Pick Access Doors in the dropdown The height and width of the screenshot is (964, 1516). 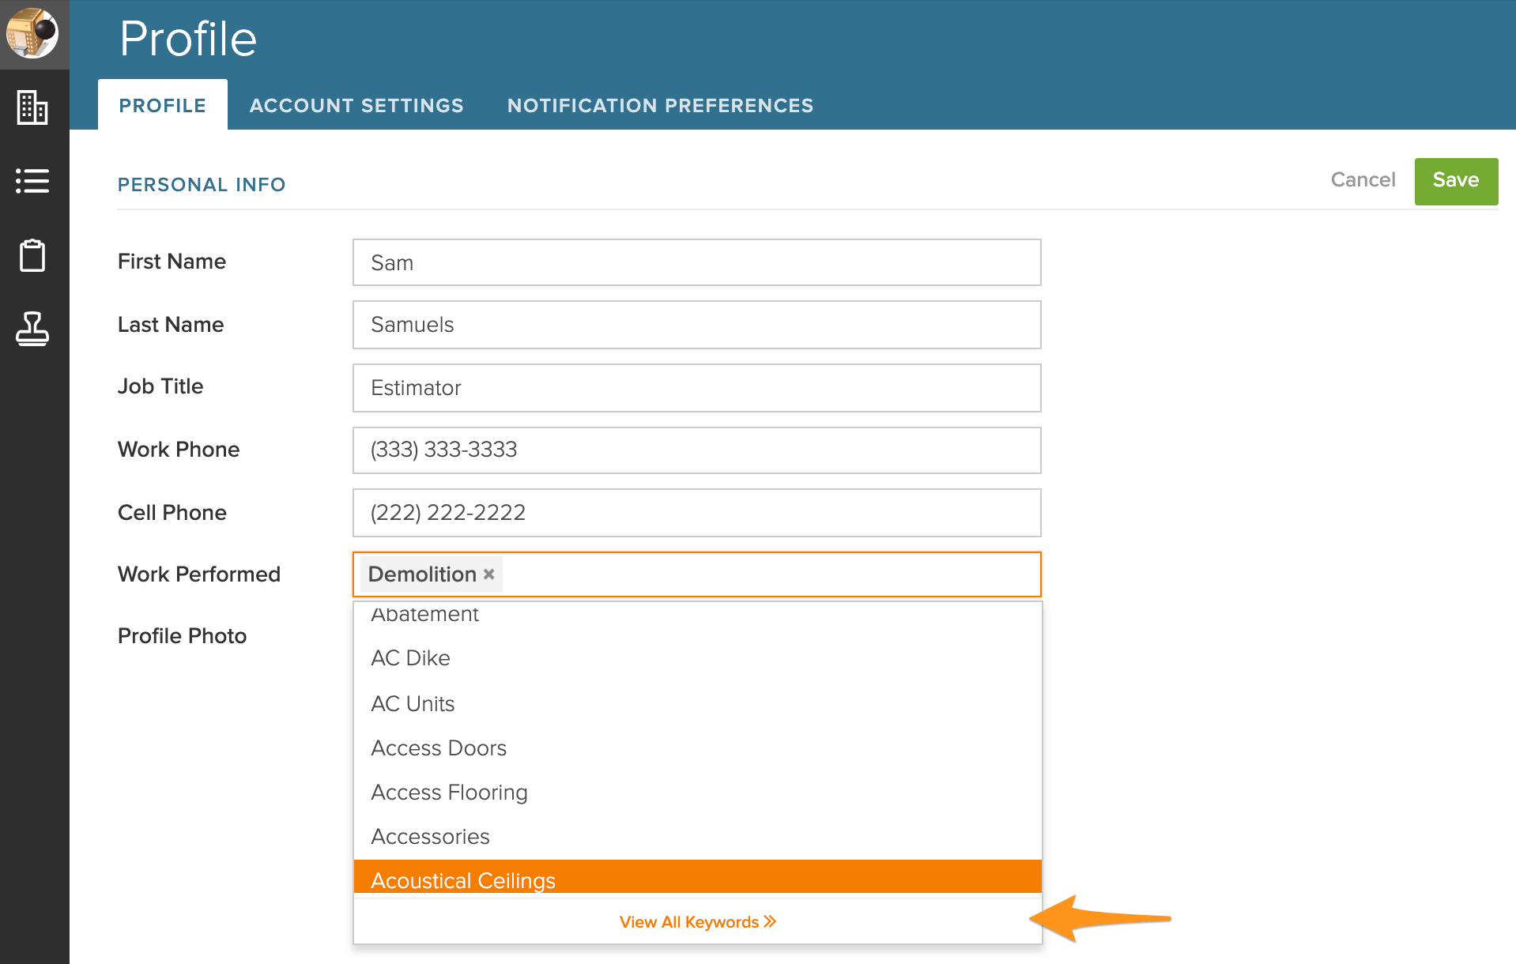(697, 747)
